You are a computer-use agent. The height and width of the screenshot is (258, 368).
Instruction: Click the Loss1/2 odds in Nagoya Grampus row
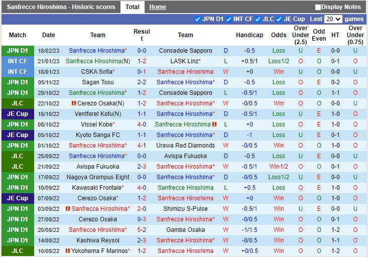279,177
